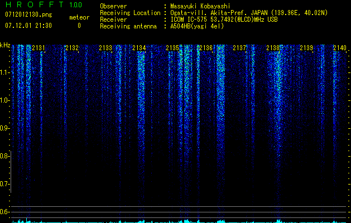This screenshot has width=351, height=223.
Task: Click the 1.1 kHz frequency axis label
Action: pyautogui.click(x=4, y=72)
